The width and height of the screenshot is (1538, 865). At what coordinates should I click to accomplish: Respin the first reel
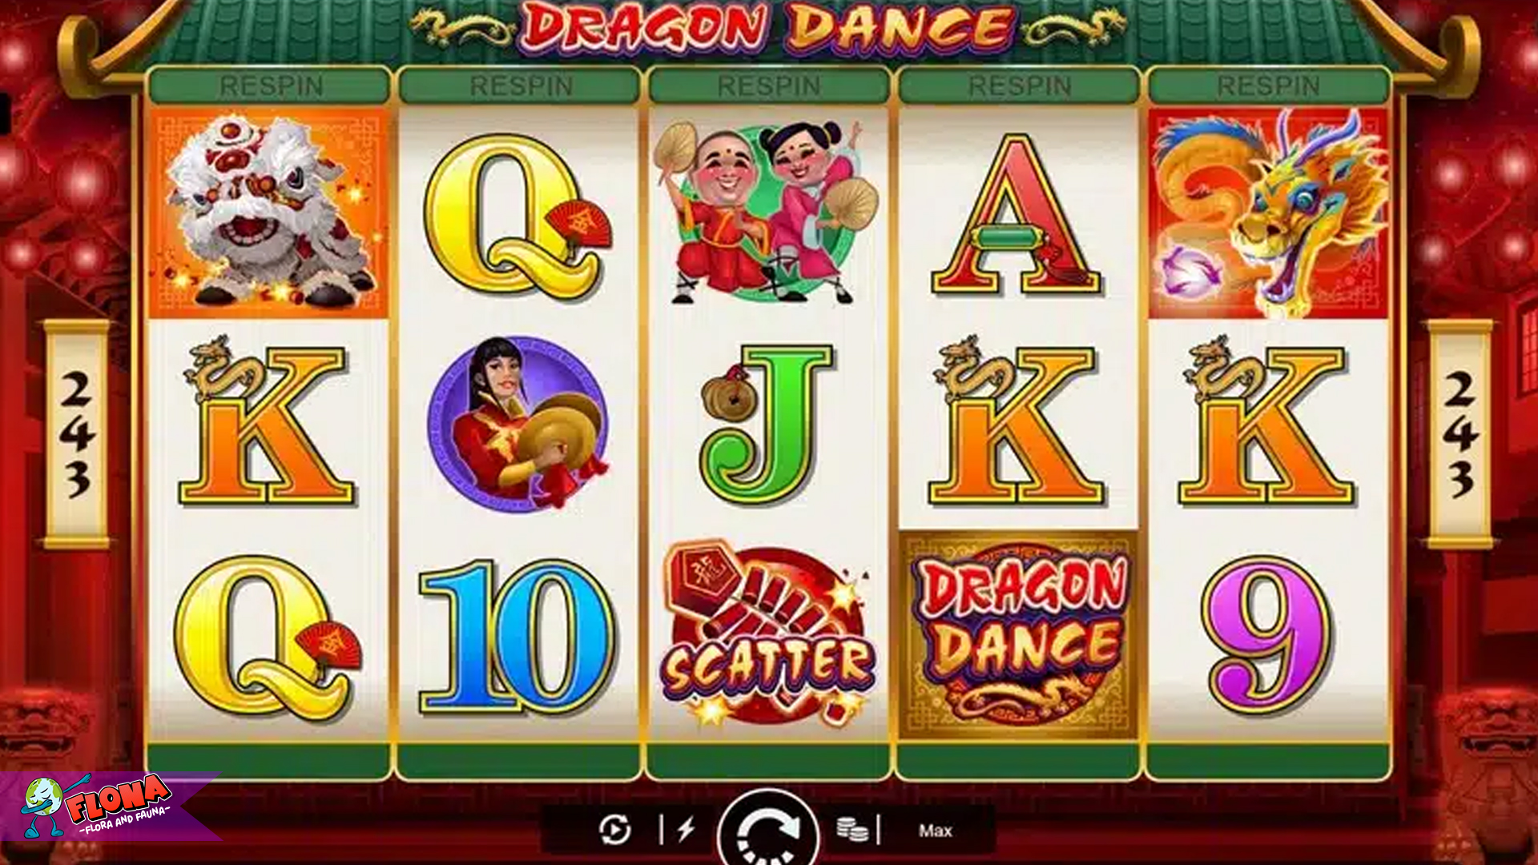pos(270,86)
